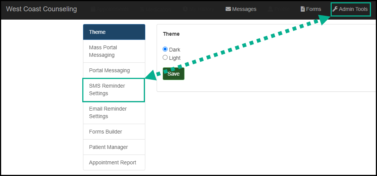Click the envelope icon beside Messages
377x176 pixels.
[x=228, y=9]
